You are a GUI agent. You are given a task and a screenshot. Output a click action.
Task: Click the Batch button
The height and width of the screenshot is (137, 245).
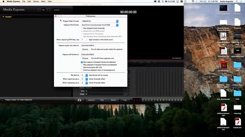coord(113,100)
